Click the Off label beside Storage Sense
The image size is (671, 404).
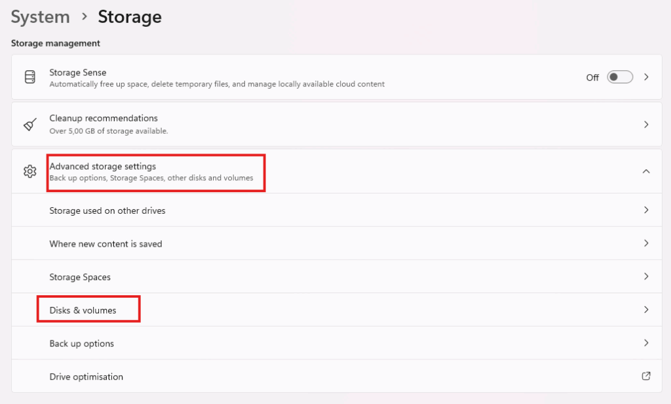(x=592, y=77)
